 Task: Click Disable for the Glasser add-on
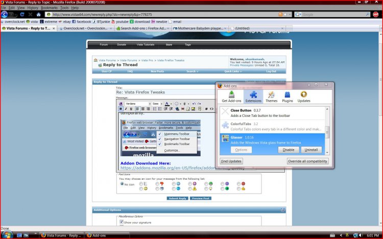click(289, 150)
